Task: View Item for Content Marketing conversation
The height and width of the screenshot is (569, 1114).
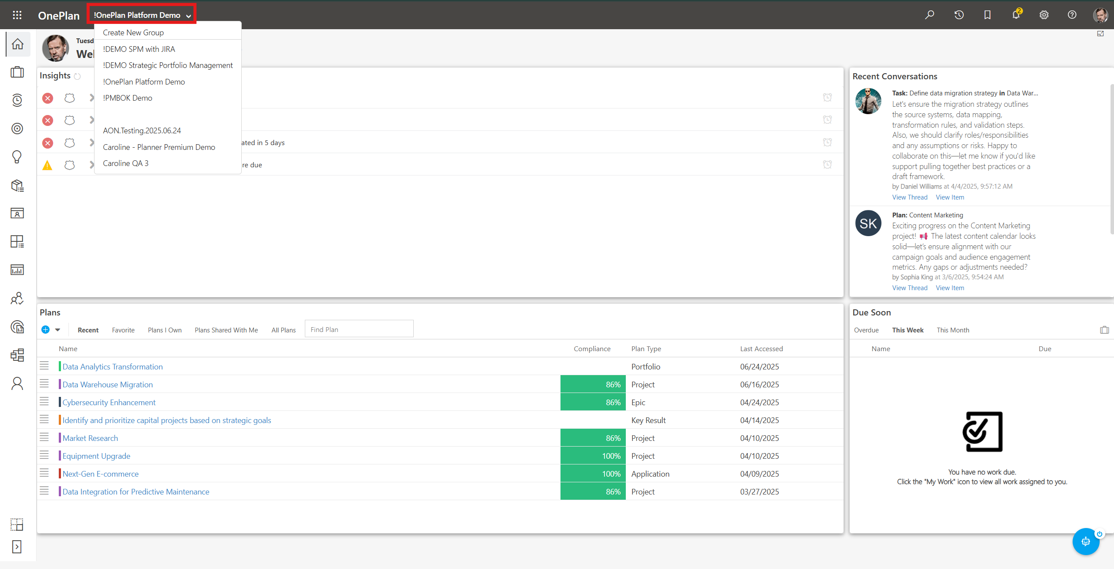Action: tap(950, 288)
